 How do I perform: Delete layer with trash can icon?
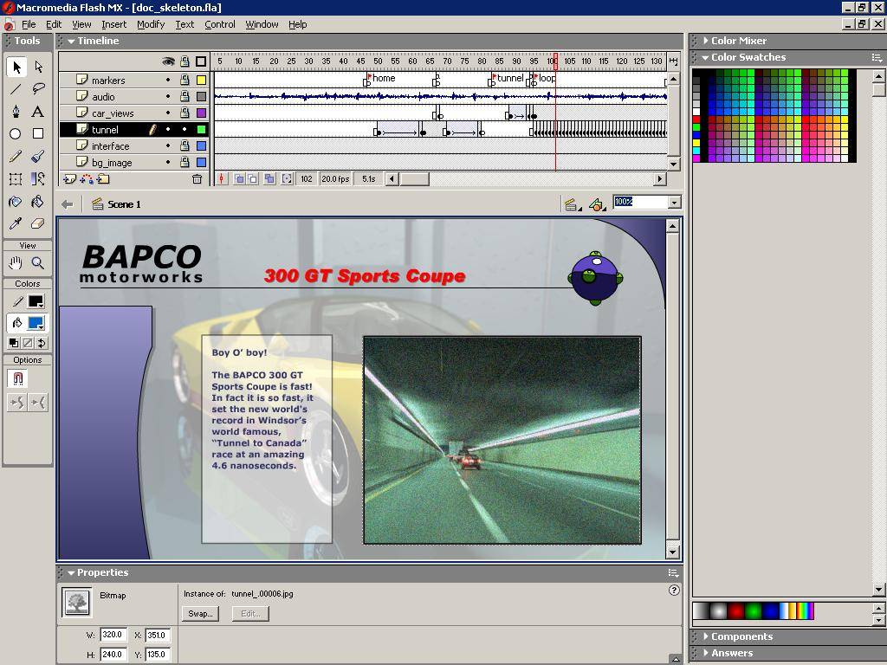(197, 179)
